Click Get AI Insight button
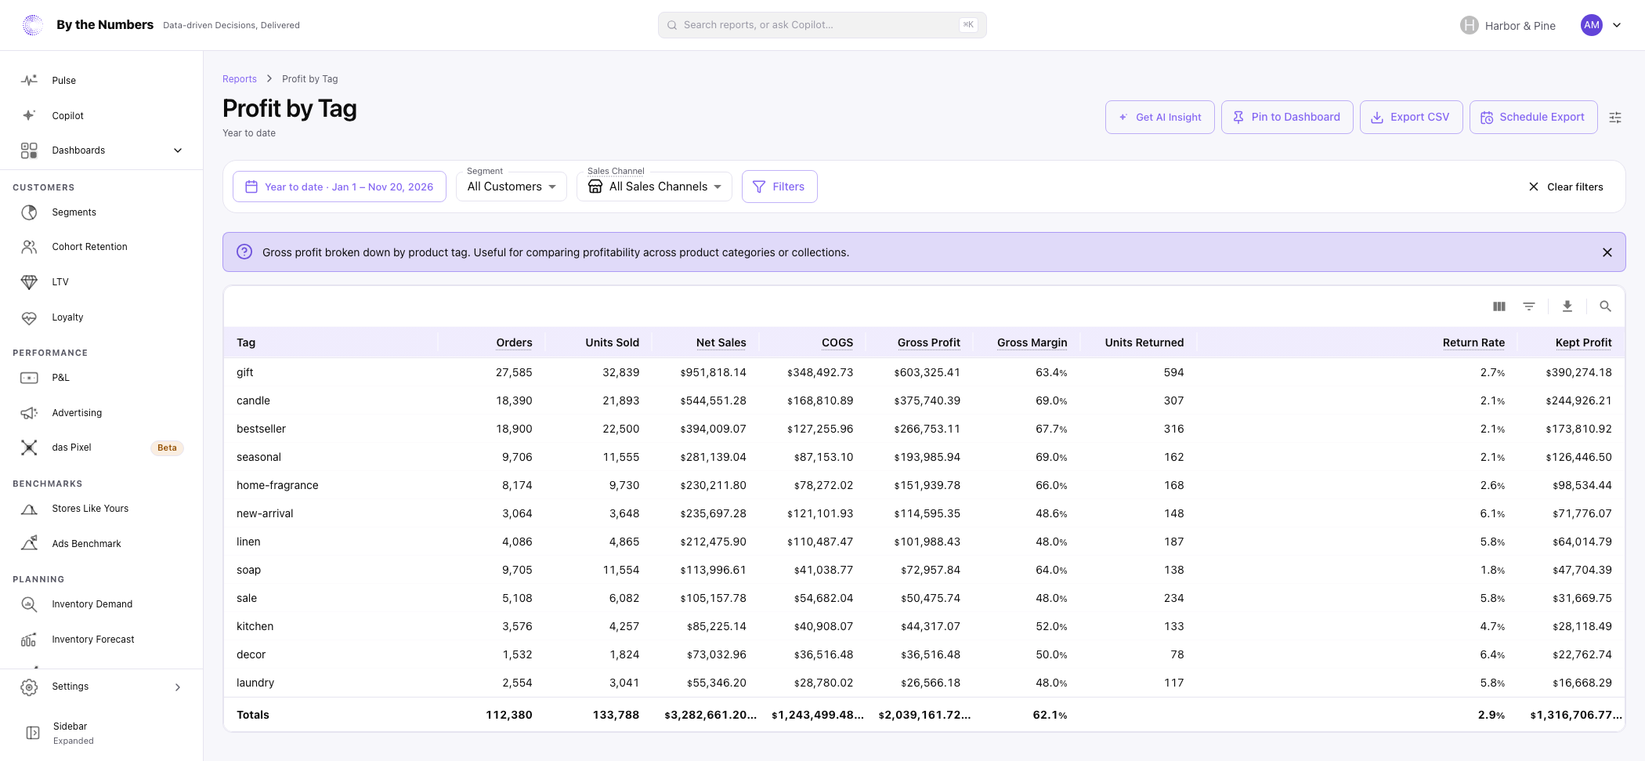The image size is (1645, 761). pos(1160,117)
